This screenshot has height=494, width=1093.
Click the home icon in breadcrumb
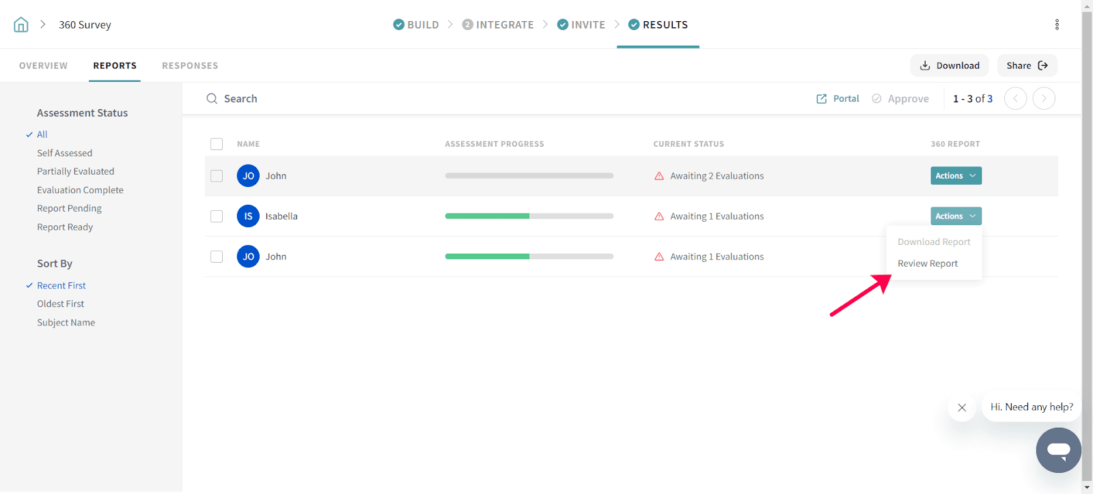point(21,25)
